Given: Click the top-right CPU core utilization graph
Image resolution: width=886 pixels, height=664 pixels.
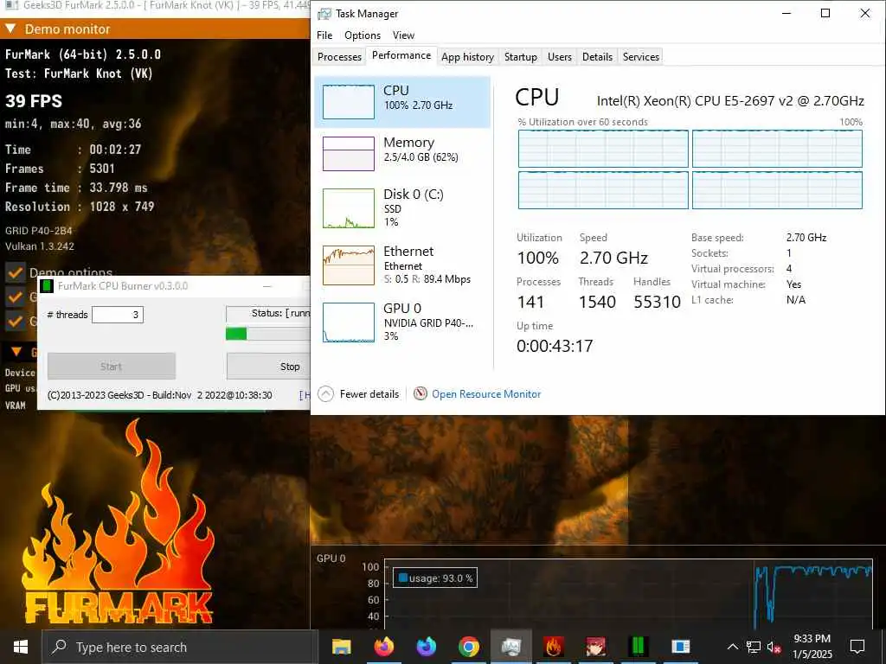Looking at the screenshot, I should pyautogui.click(x=777, y=149).
